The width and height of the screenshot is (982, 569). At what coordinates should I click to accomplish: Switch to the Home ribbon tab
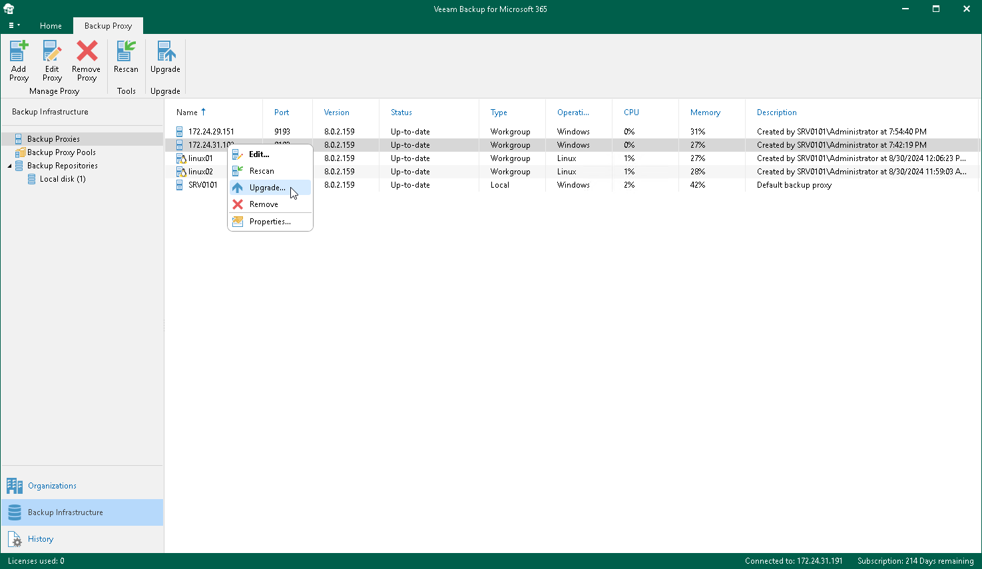(x=51, y=26)
